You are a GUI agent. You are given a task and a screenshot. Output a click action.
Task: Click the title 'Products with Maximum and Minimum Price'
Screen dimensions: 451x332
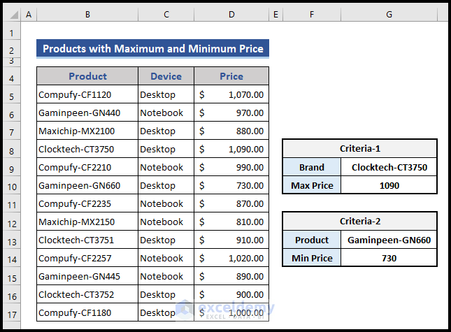pyautogui.click(x=152, y=49)
